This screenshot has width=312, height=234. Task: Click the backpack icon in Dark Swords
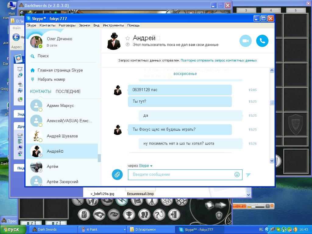[x=84, y=215]
